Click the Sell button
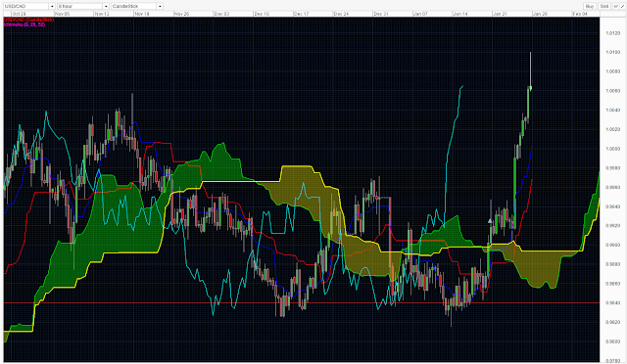Screen dimensions: 627x364 pyautogui.click(x=604, y=6)
